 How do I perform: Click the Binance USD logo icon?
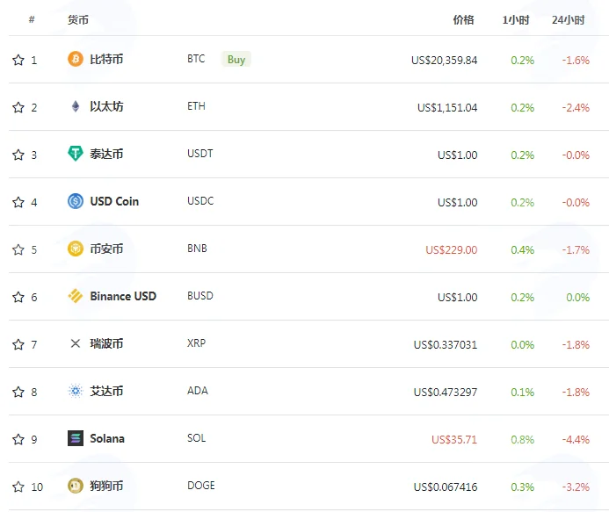point(76,296)
